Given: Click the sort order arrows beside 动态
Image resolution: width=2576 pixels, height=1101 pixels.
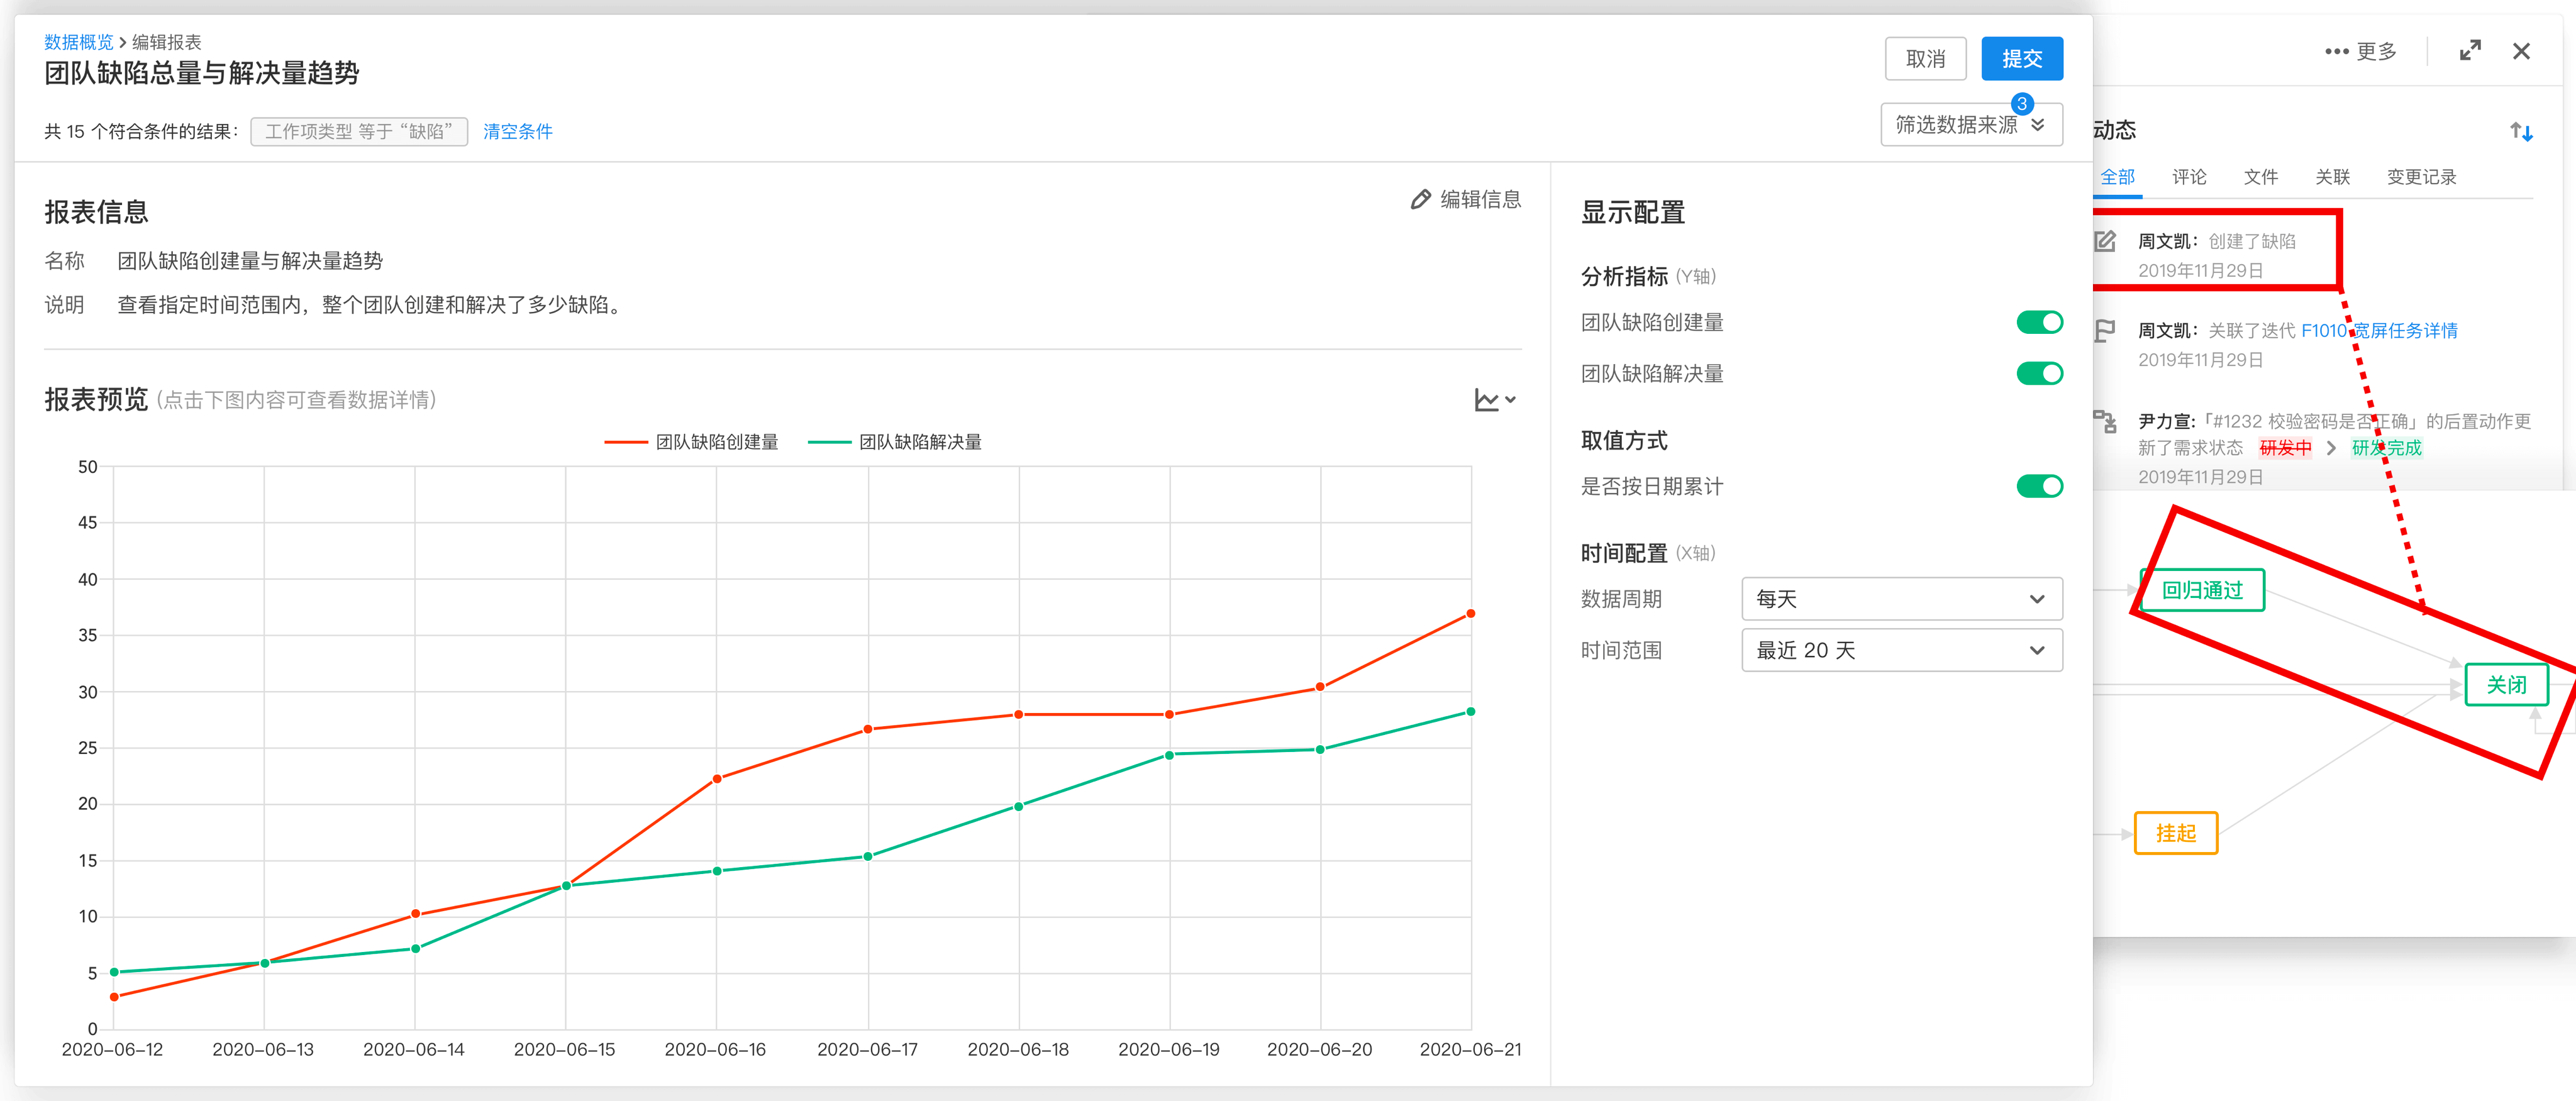Looking at the screenshot, I should (2522, 131).
